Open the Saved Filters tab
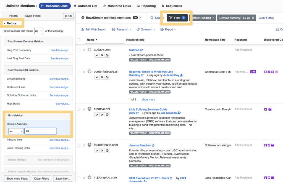Screen dimensions: 283x182 coord(33,16)
